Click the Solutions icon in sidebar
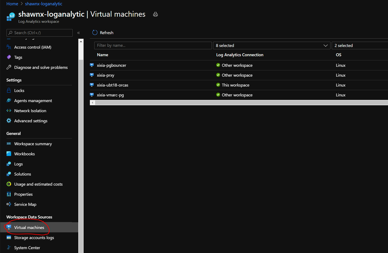 point(9,174)
